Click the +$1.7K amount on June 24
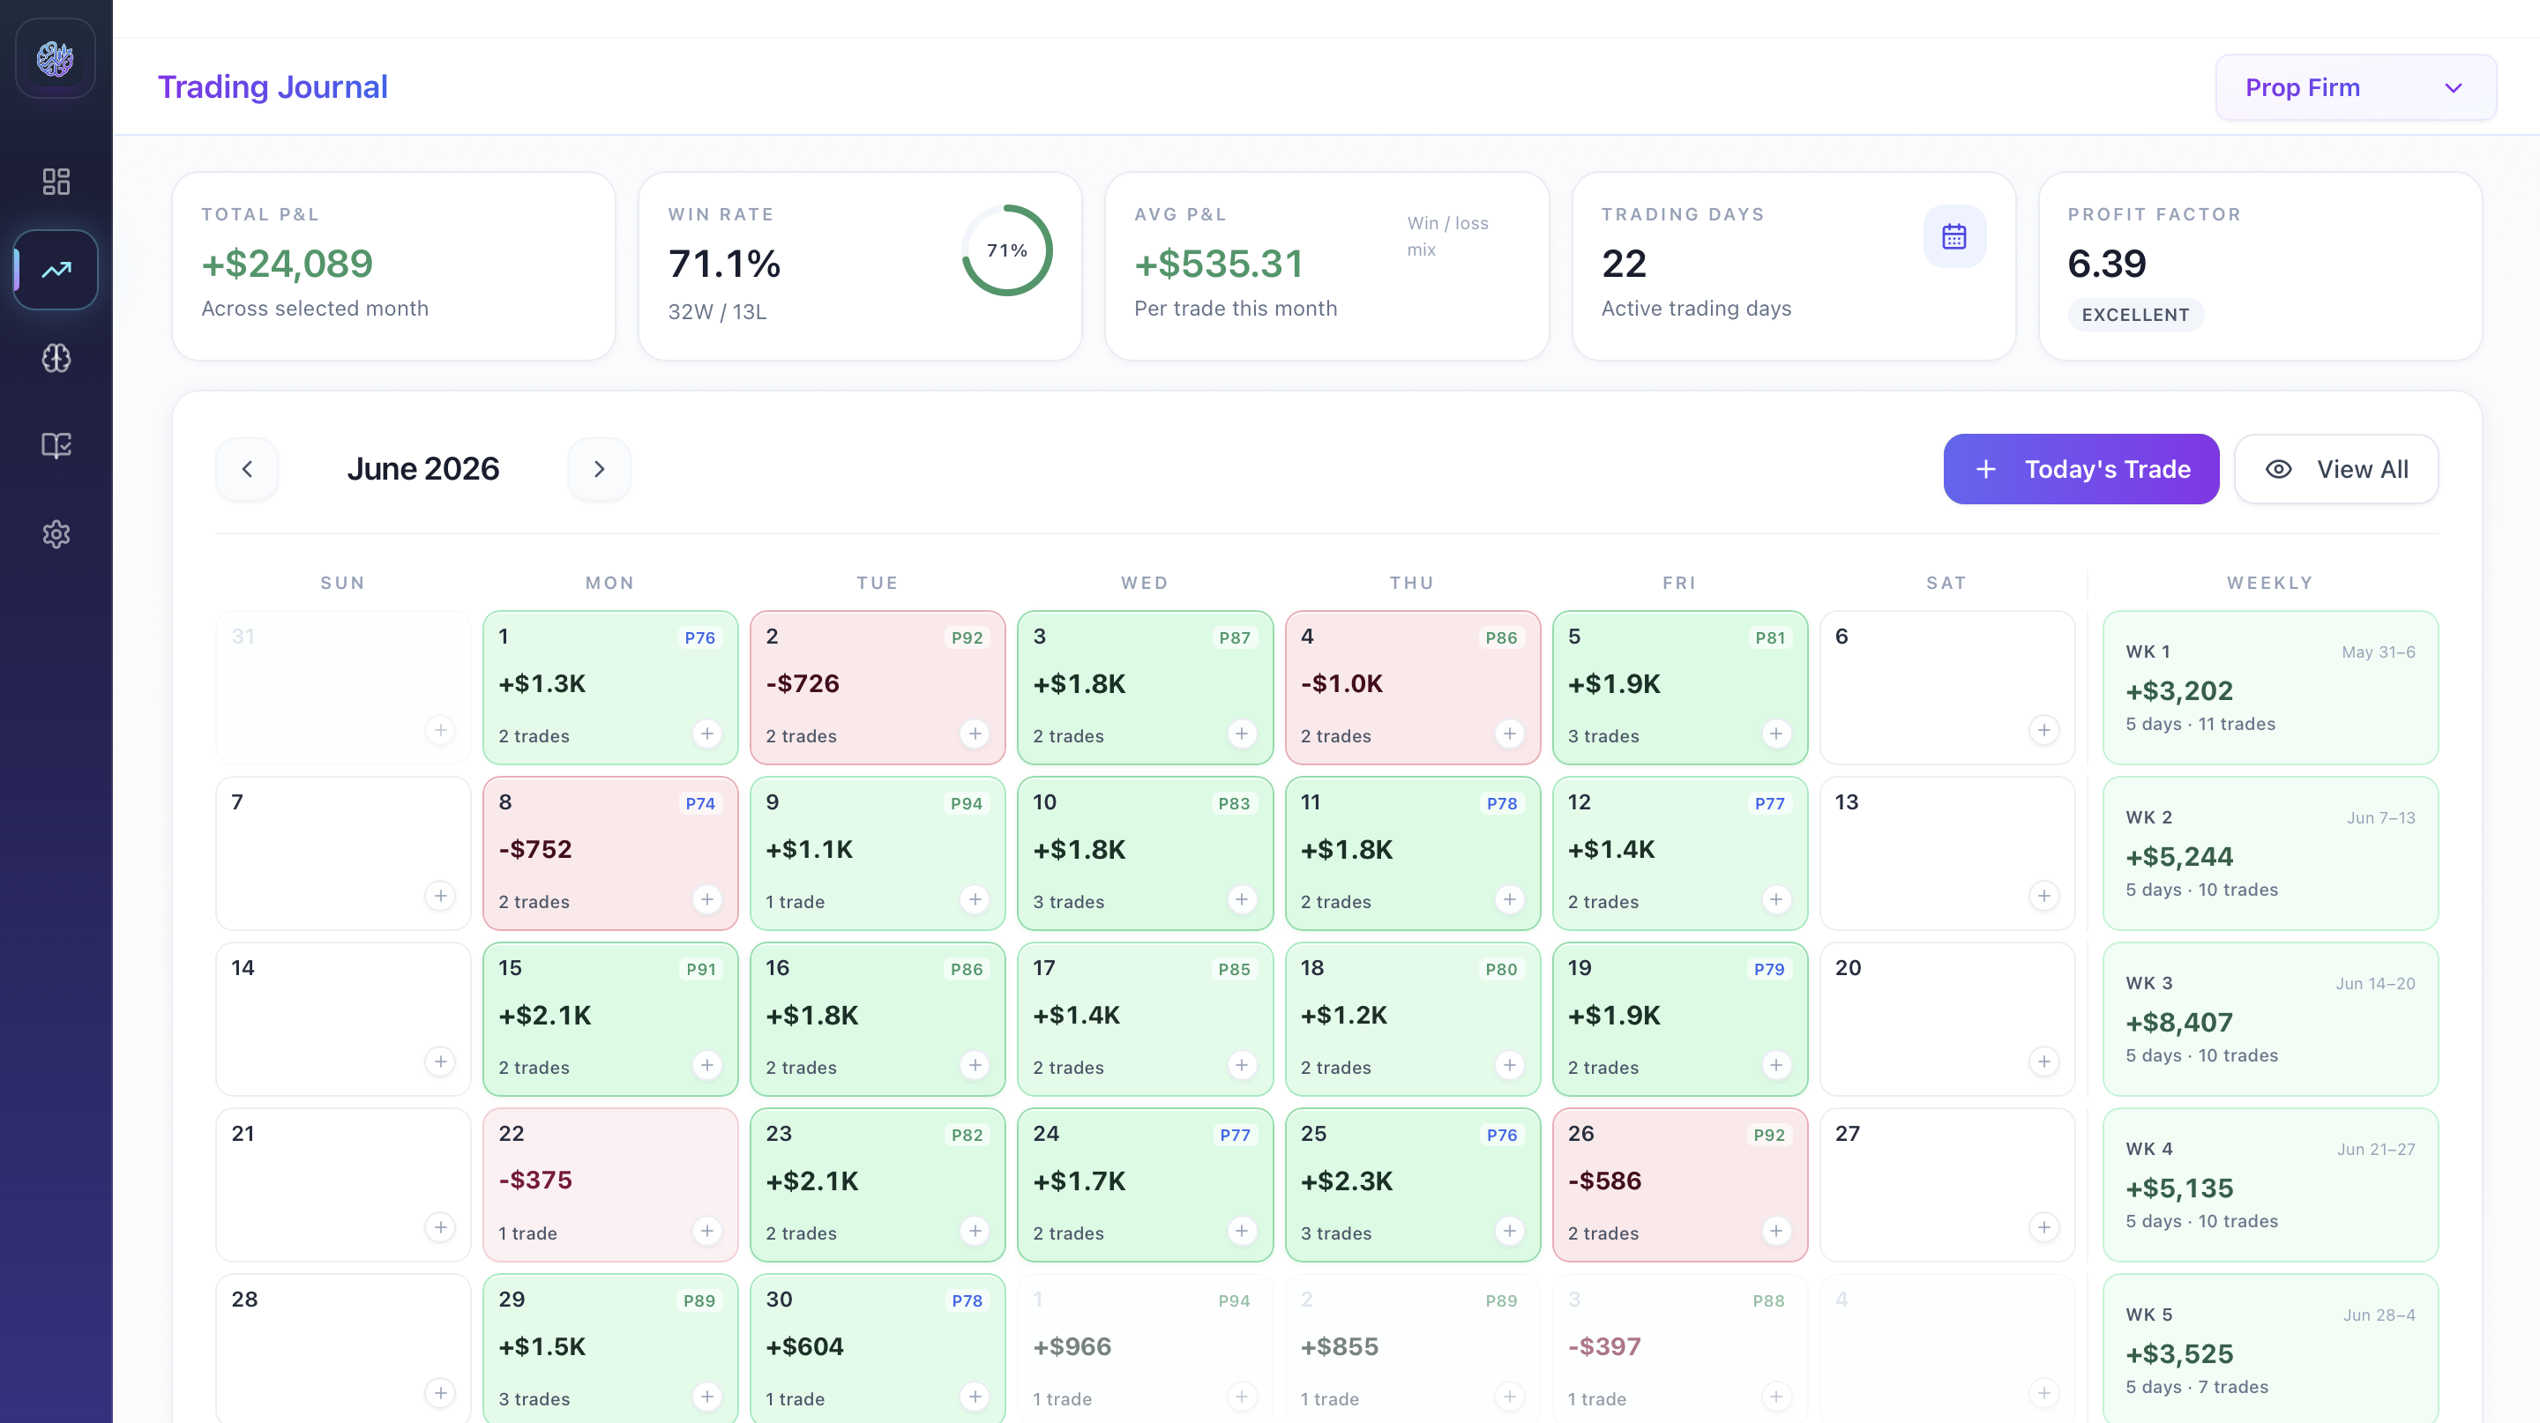The image size is (2540, 1423). (x=1079, y=1181)
